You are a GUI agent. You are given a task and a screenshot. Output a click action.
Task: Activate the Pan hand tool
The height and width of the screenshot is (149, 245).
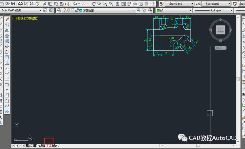click(x=93, y=3)
